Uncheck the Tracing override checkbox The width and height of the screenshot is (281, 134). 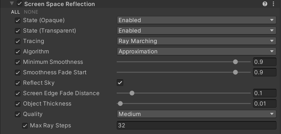(18, 41)
